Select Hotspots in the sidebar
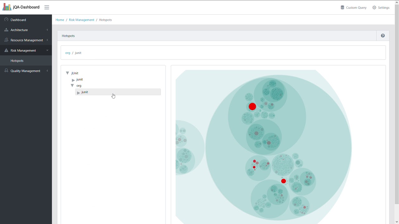Image resolution: width=399 pixels, height=224 pixels. pos(26,61)
